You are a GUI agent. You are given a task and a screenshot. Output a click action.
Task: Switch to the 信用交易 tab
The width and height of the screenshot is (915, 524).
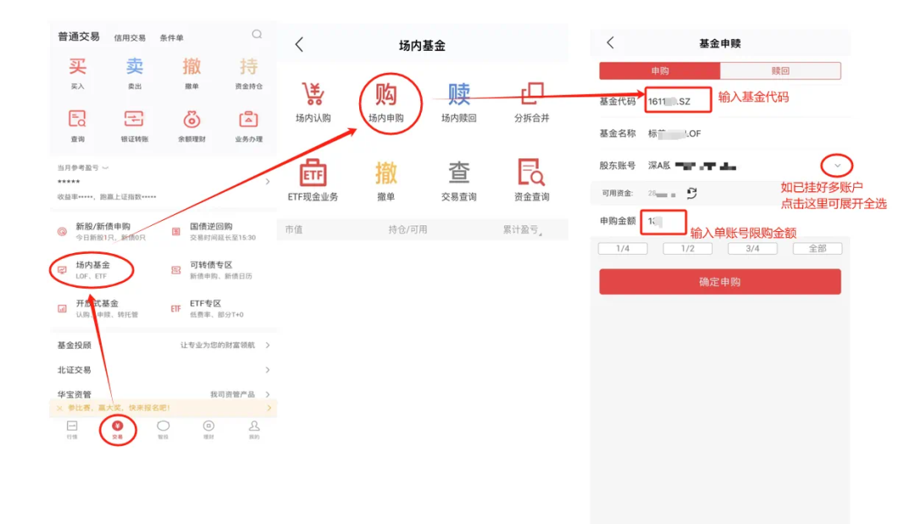[130, 38]
